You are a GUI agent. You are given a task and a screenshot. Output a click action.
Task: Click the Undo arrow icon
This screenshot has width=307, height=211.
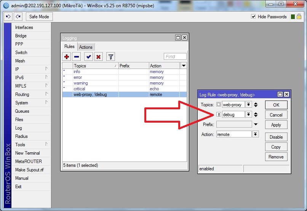pos(8,17)
